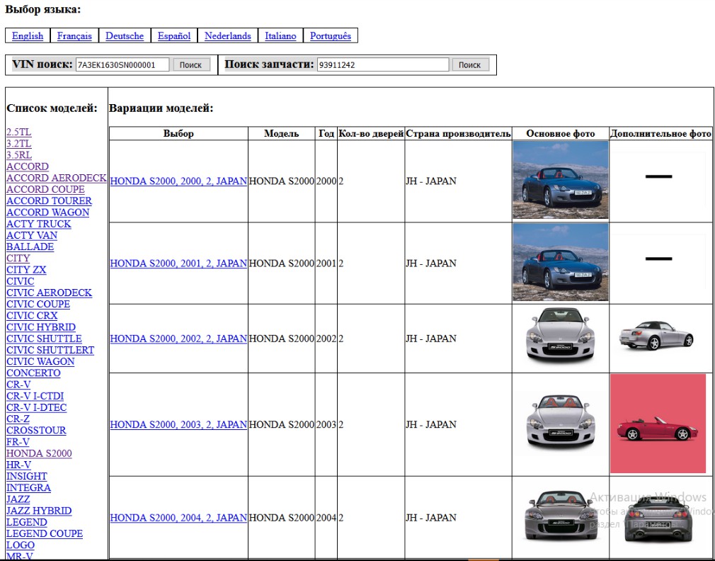Open the CIVIC COUPE model
715x561 pixels.
pyautogui.click(x=38, y=304)
